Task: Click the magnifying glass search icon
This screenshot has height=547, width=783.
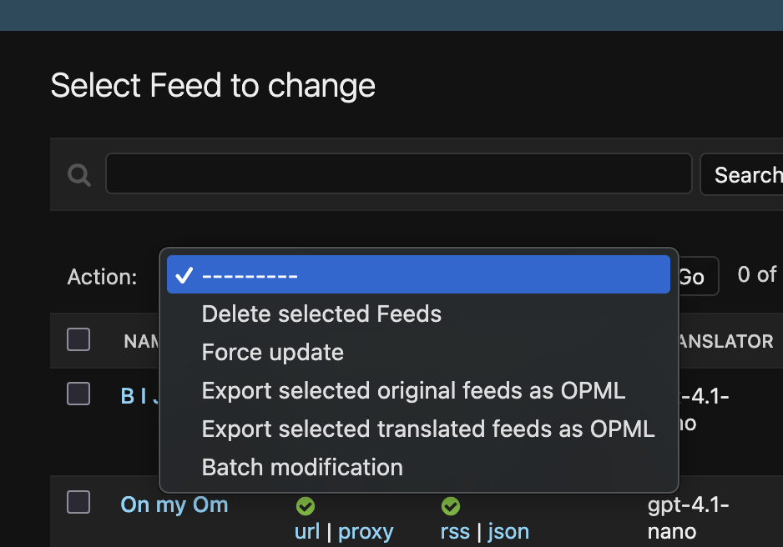Action: 79,174
